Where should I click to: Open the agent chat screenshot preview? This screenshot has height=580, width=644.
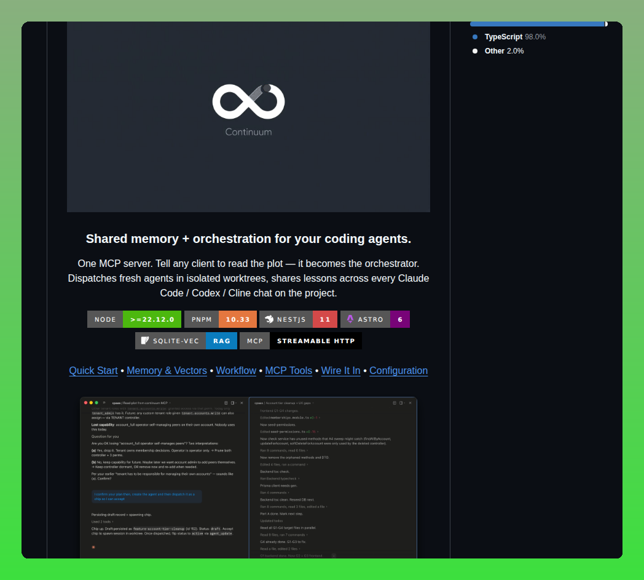pos(248,478)
